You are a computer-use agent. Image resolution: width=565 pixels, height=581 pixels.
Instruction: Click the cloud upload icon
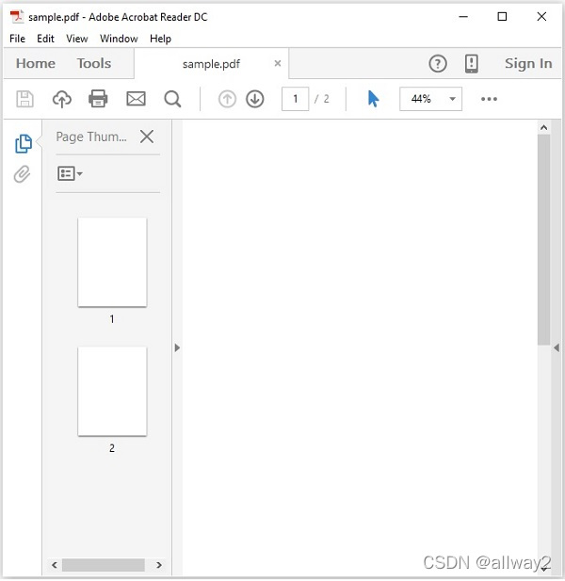(x=61, y=99)
